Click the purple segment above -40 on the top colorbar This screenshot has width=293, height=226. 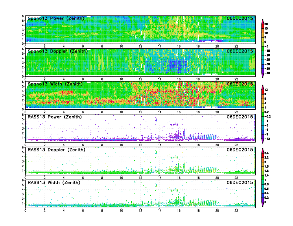click(x=263, y=71)
